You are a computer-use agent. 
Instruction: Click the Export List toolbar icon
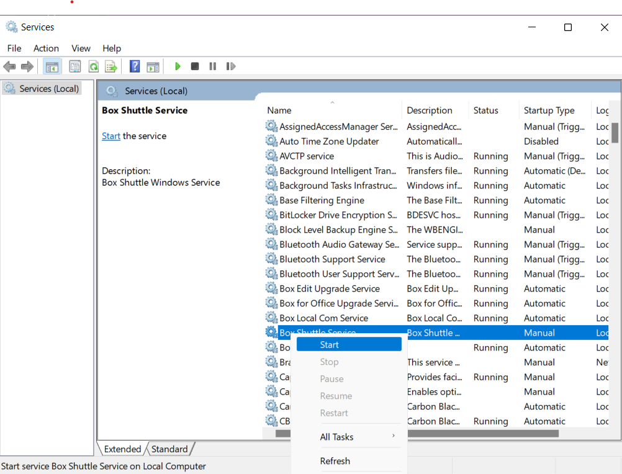pos(111,66)
